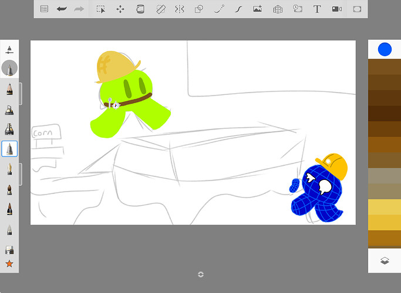
Task: Toggle Predictive Stroke tool
Action: point(238,9)
